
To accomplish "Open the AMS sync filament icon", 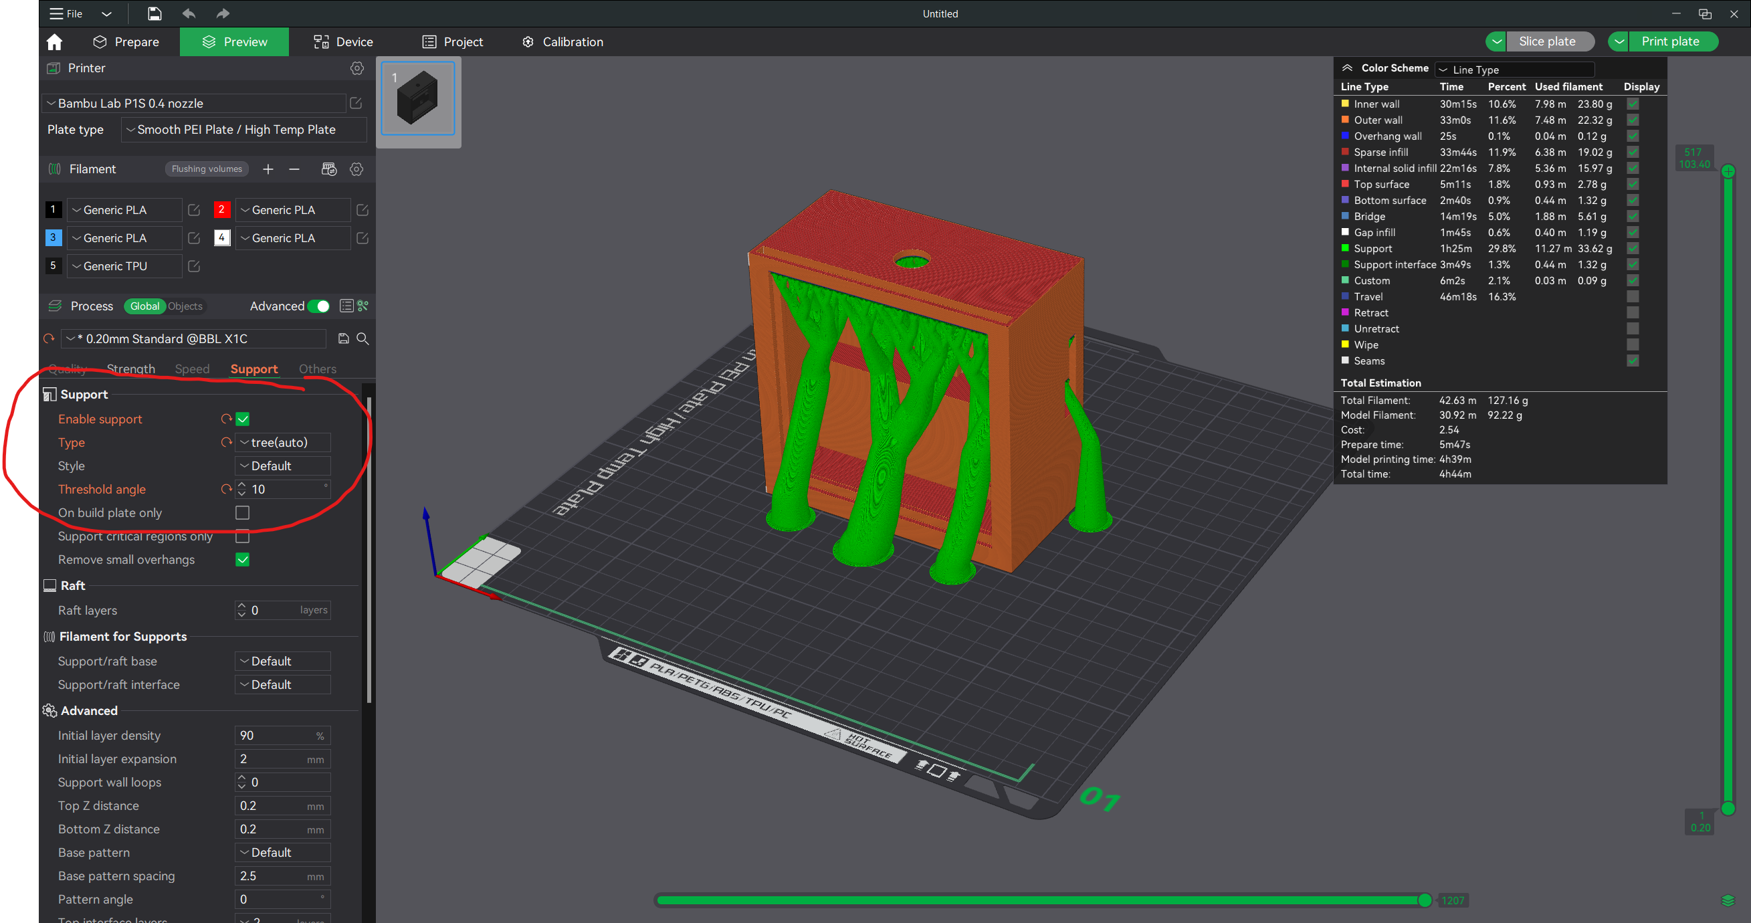I will (329, 169).
